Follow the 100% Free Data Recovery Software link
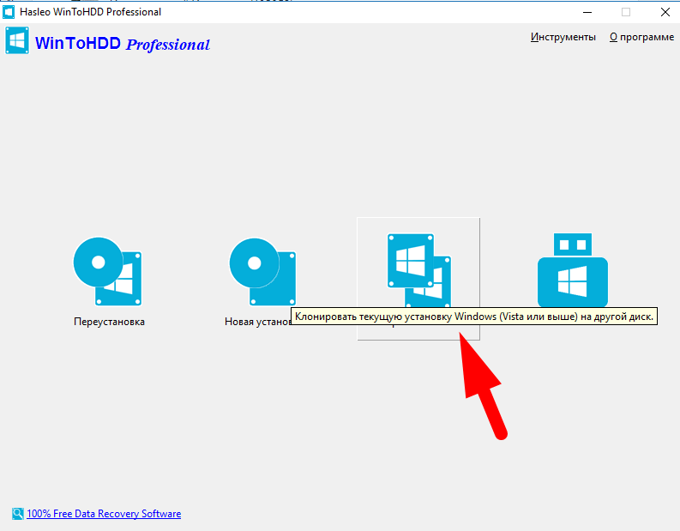The height and width of the screenshot is (531, 680). 104,514
